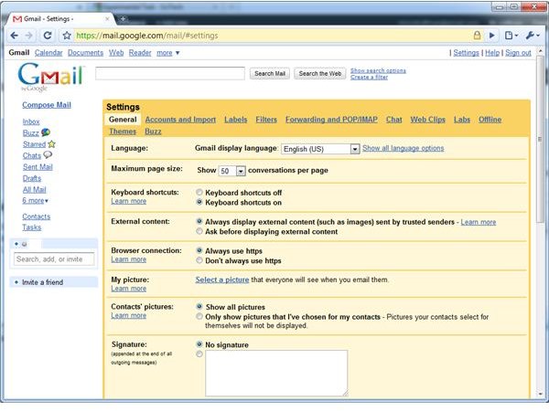Open the Inbox
The width and height of the screenshot is (549, 411).
click(31, 121)
